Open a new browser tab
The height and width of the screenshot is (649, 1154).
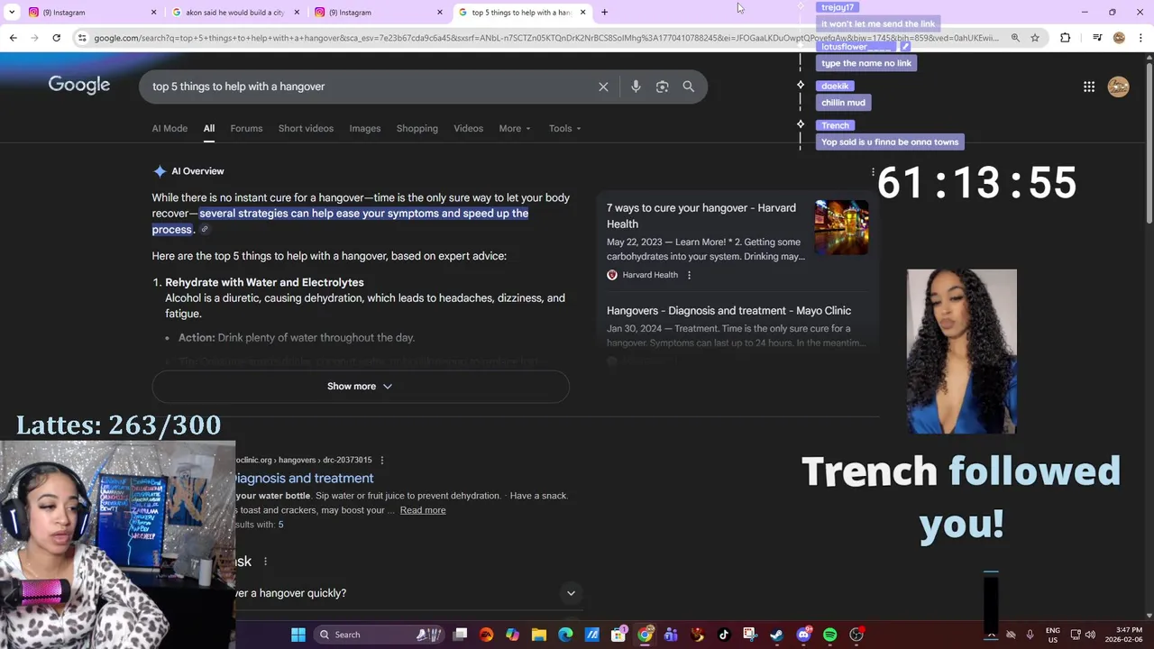tap(604, 12)
